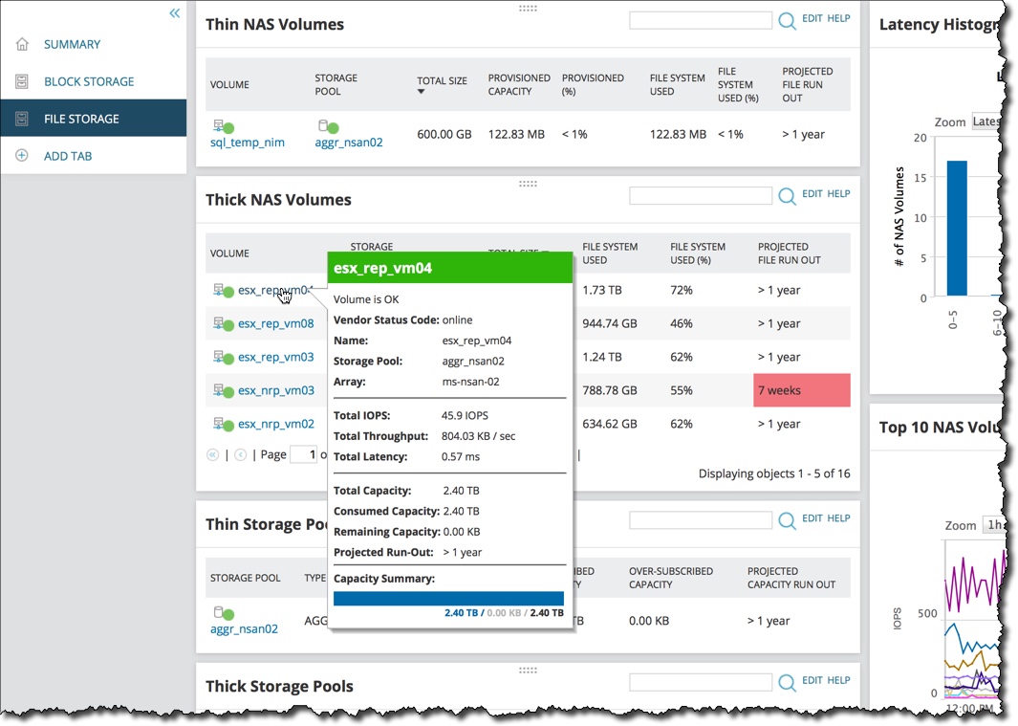Screen dimensions: 1018x726
Task: Sort by the Total Size column arrow
Action: click(x=421, y=92)
